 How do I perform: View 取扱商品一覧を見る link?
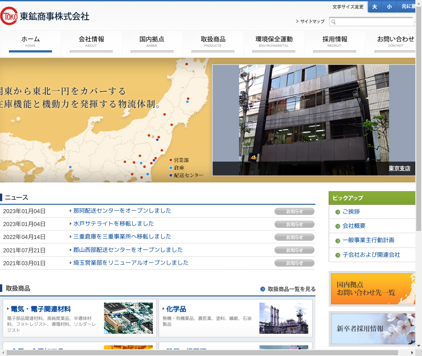point(291,289)
